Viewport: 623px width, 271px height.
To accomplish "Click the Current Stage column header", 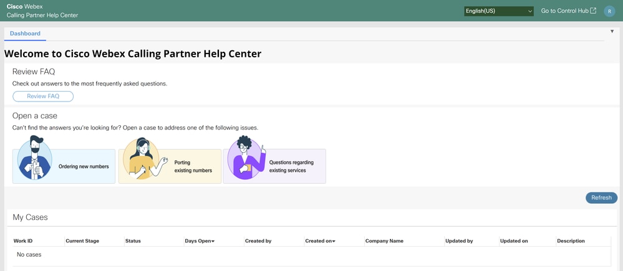I will pos(82,241).
